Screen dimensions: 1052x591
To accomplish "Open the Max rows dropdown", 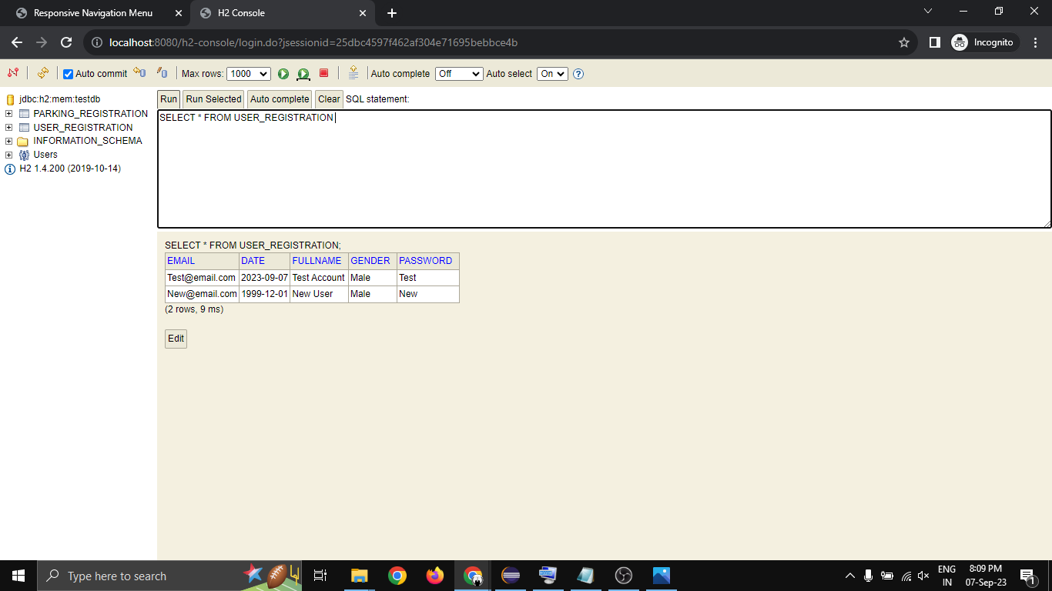I will click(249, 74).
